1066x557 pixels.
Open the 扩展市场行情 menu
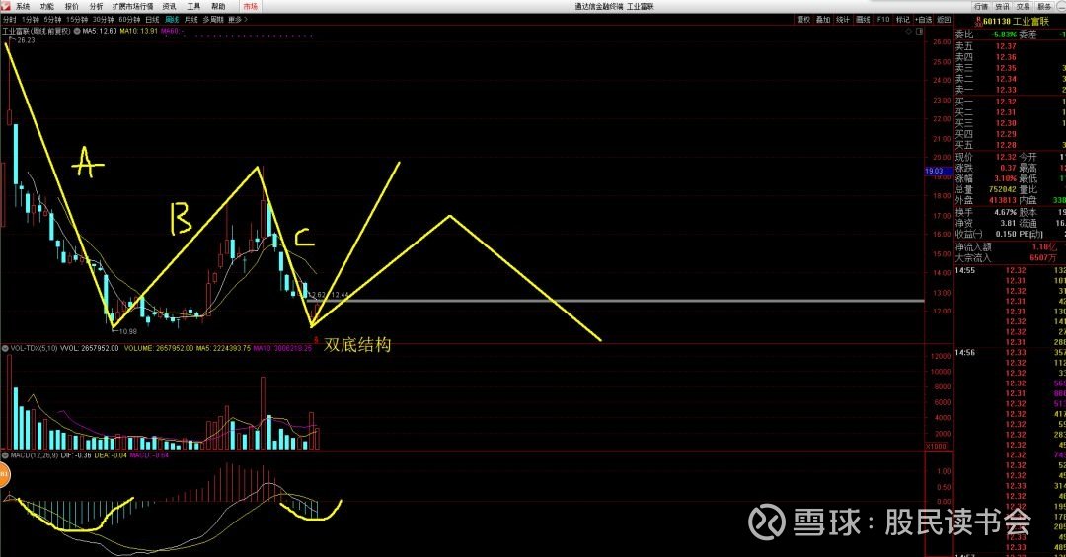(x=132, y=6)
